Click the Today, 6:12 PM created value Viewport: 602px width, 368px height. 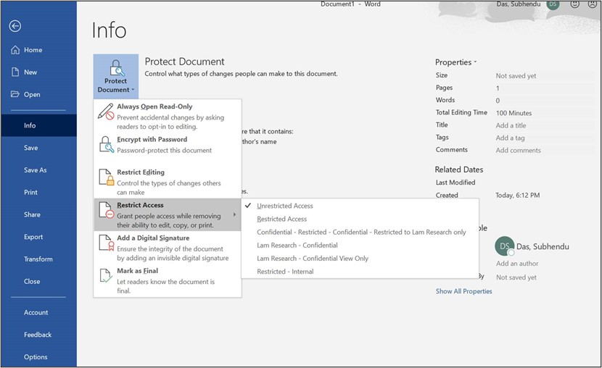tap(518, 195)
